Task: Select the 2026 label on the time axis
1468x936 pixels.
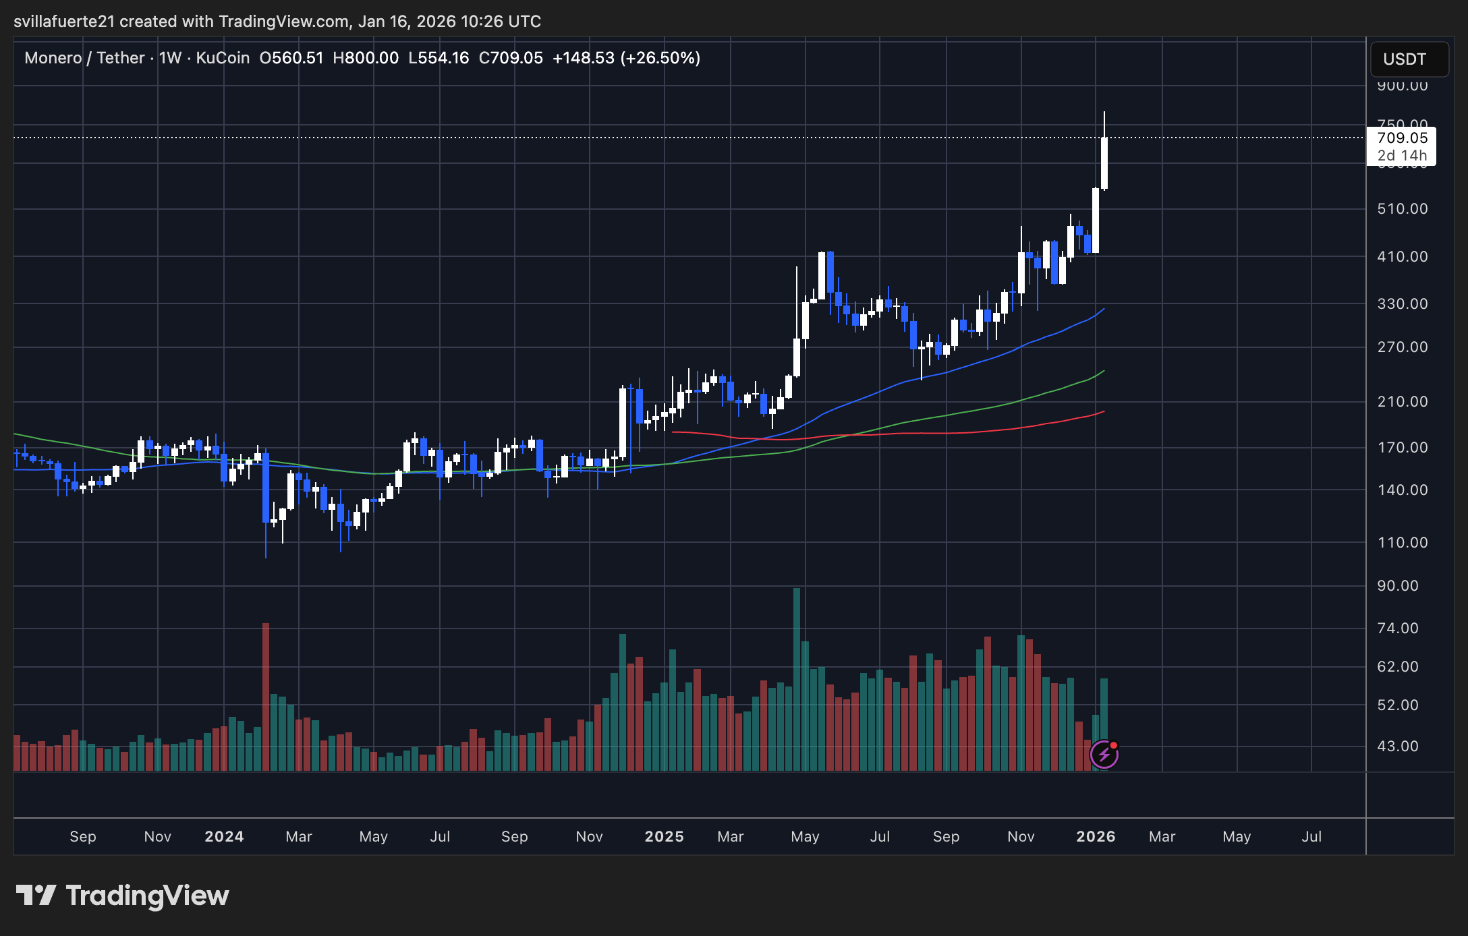Action: 1096,836
